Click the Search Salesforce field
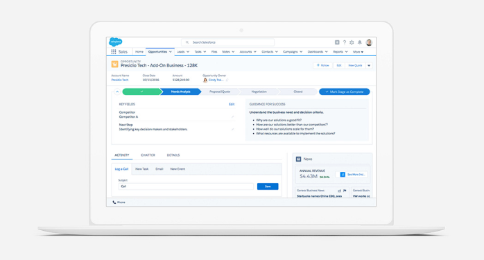The height and width of the screenshot is (260, 484). 228,42
